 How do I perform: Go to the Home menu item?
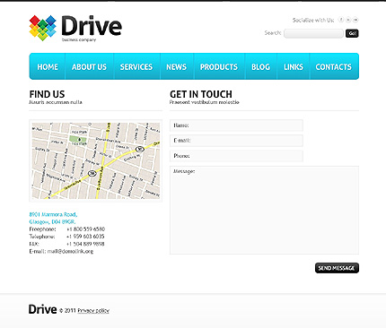(48, 66)
